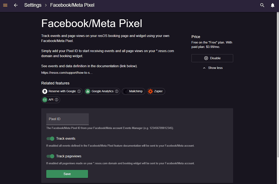
Task: Click the green bar chart Google Analytics icon
Action: coord(88,91)
